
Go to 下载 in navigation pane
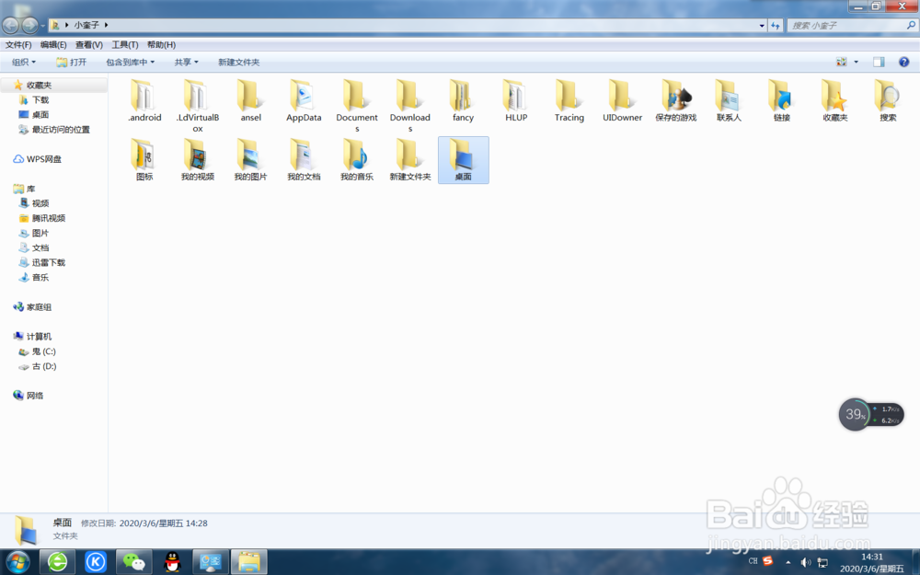[40, 99]
